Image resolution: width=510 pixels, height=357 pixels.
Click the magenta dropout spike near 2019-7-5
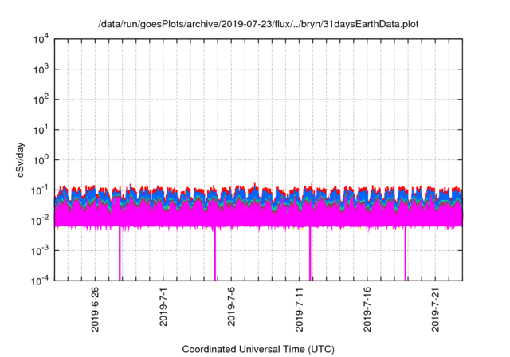point(215,253)
